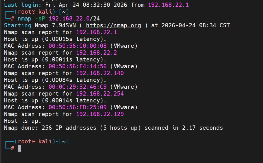Screen dimensions: 263x163
Task: Click the nmap command word
Action: point(25,19)
